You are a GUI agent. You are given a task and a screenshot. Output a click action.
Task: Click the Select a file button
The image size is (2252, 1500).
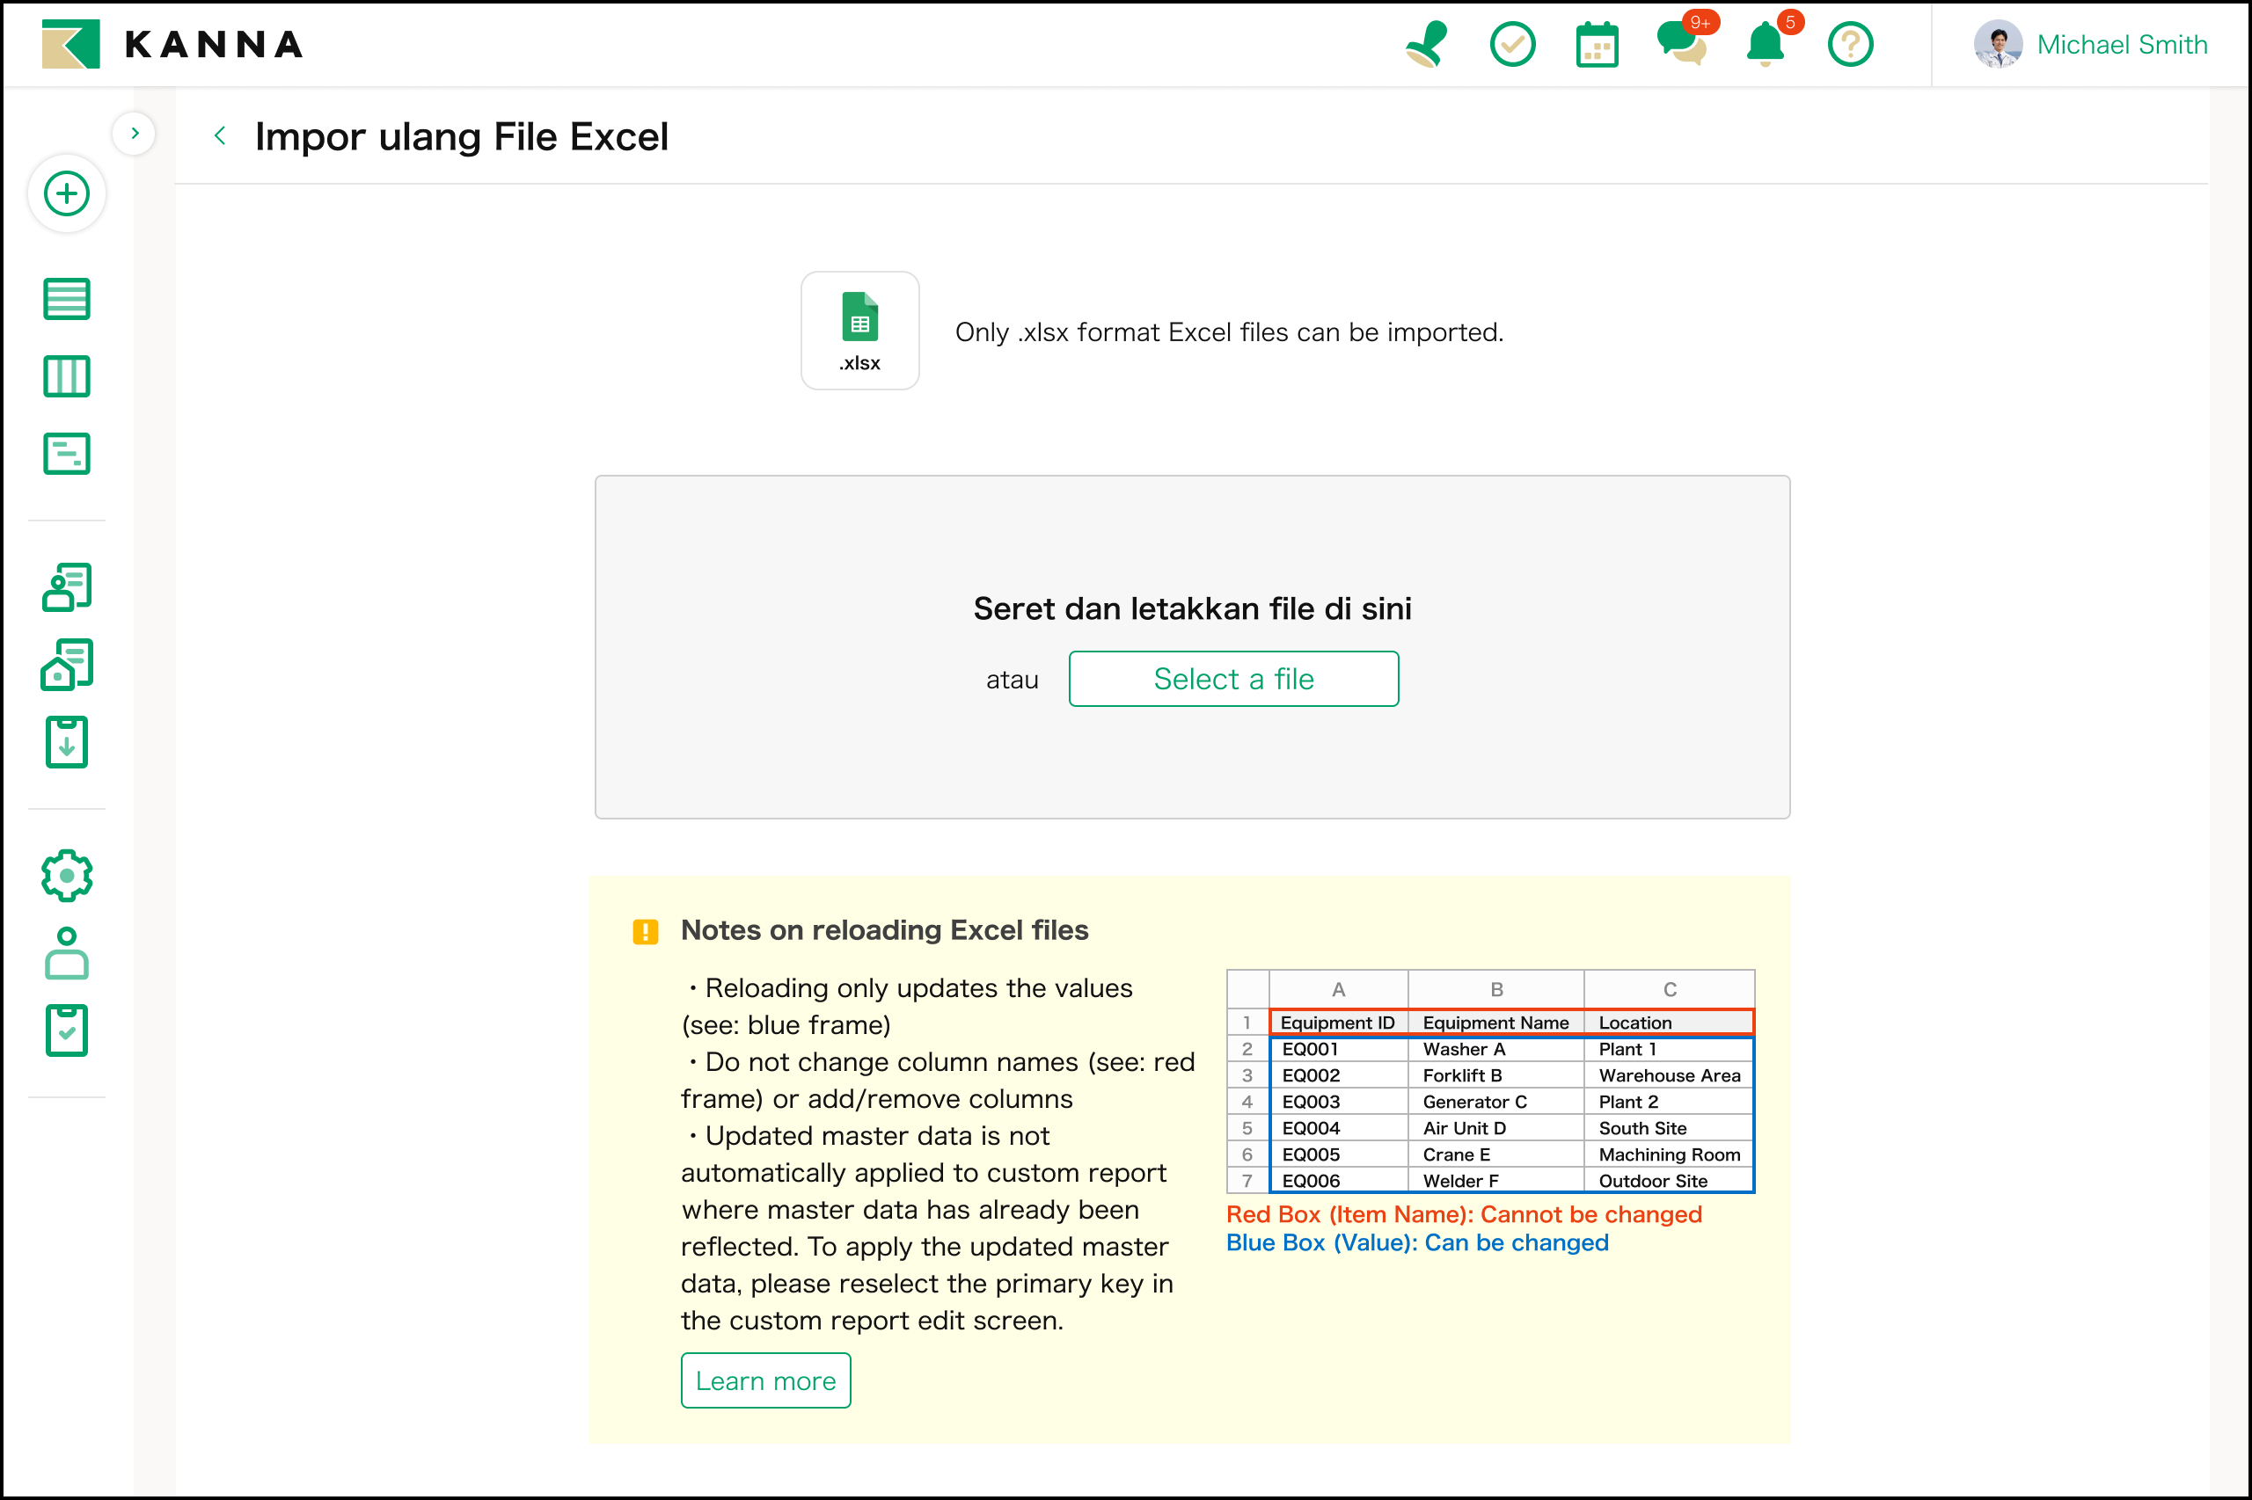coord(1232,679)
